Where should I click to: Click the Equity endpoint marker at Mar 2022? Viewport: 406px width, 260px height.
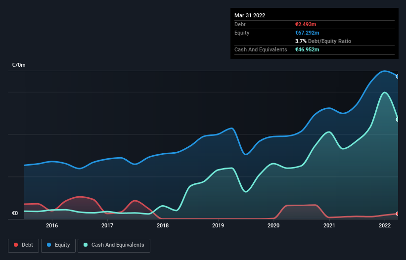coord(398,77)
